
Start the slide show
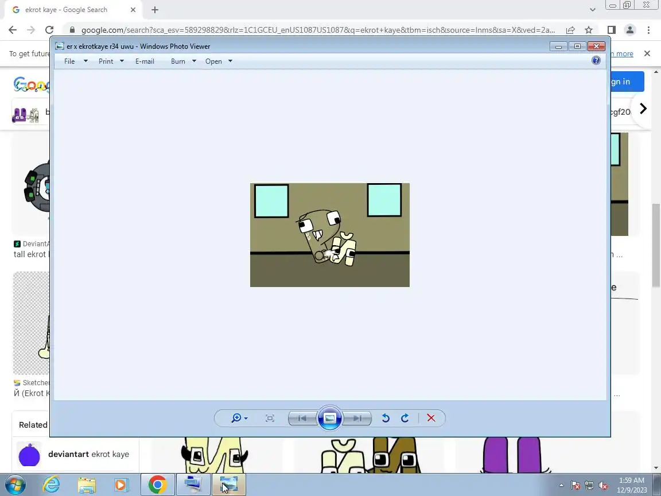point(330,418)
